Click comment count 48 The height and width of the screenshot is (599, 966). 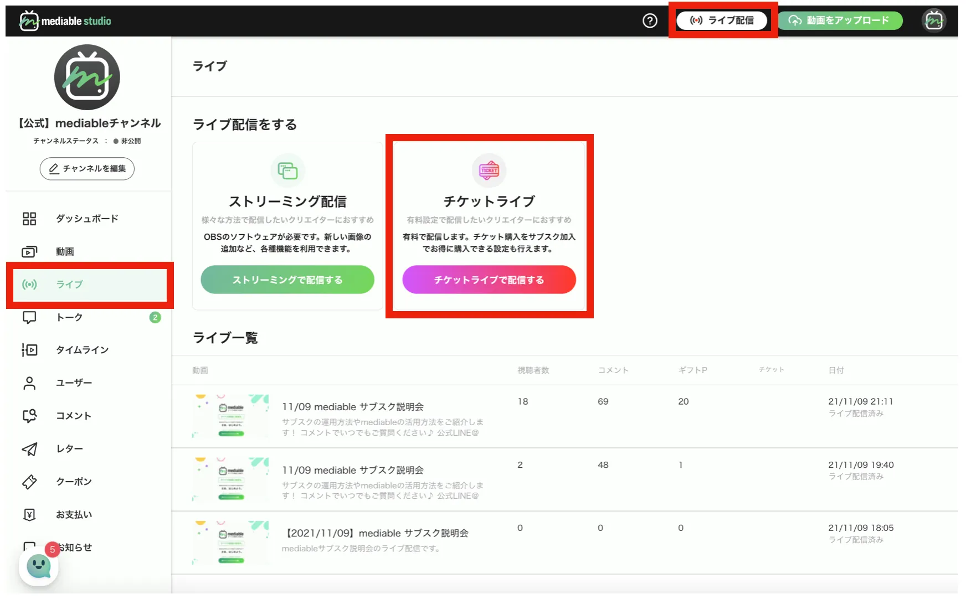[603, 465]
